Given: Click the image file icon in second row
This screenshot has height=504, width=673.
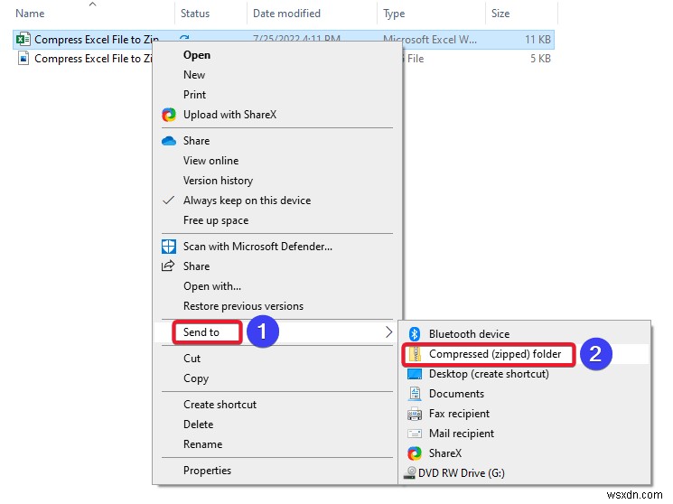Looking at the screenshot, I should (23, 59).
